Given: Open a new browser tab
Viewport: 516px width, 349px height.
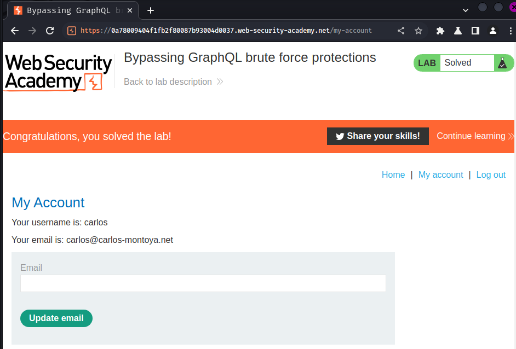Looking at the screenshot, I should [x=151, y=10].
